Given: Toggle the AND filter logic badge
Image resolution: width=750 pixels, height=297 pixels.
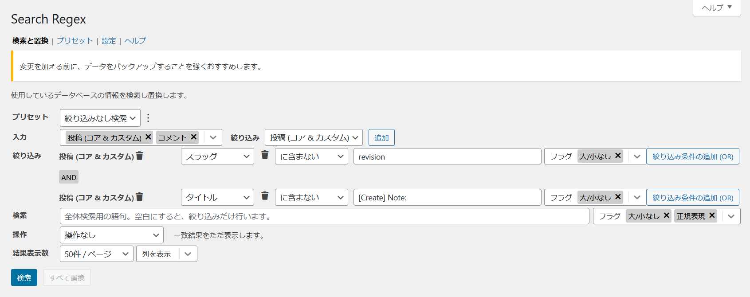Looking at the screenshot, I should [x=69, y=177].
